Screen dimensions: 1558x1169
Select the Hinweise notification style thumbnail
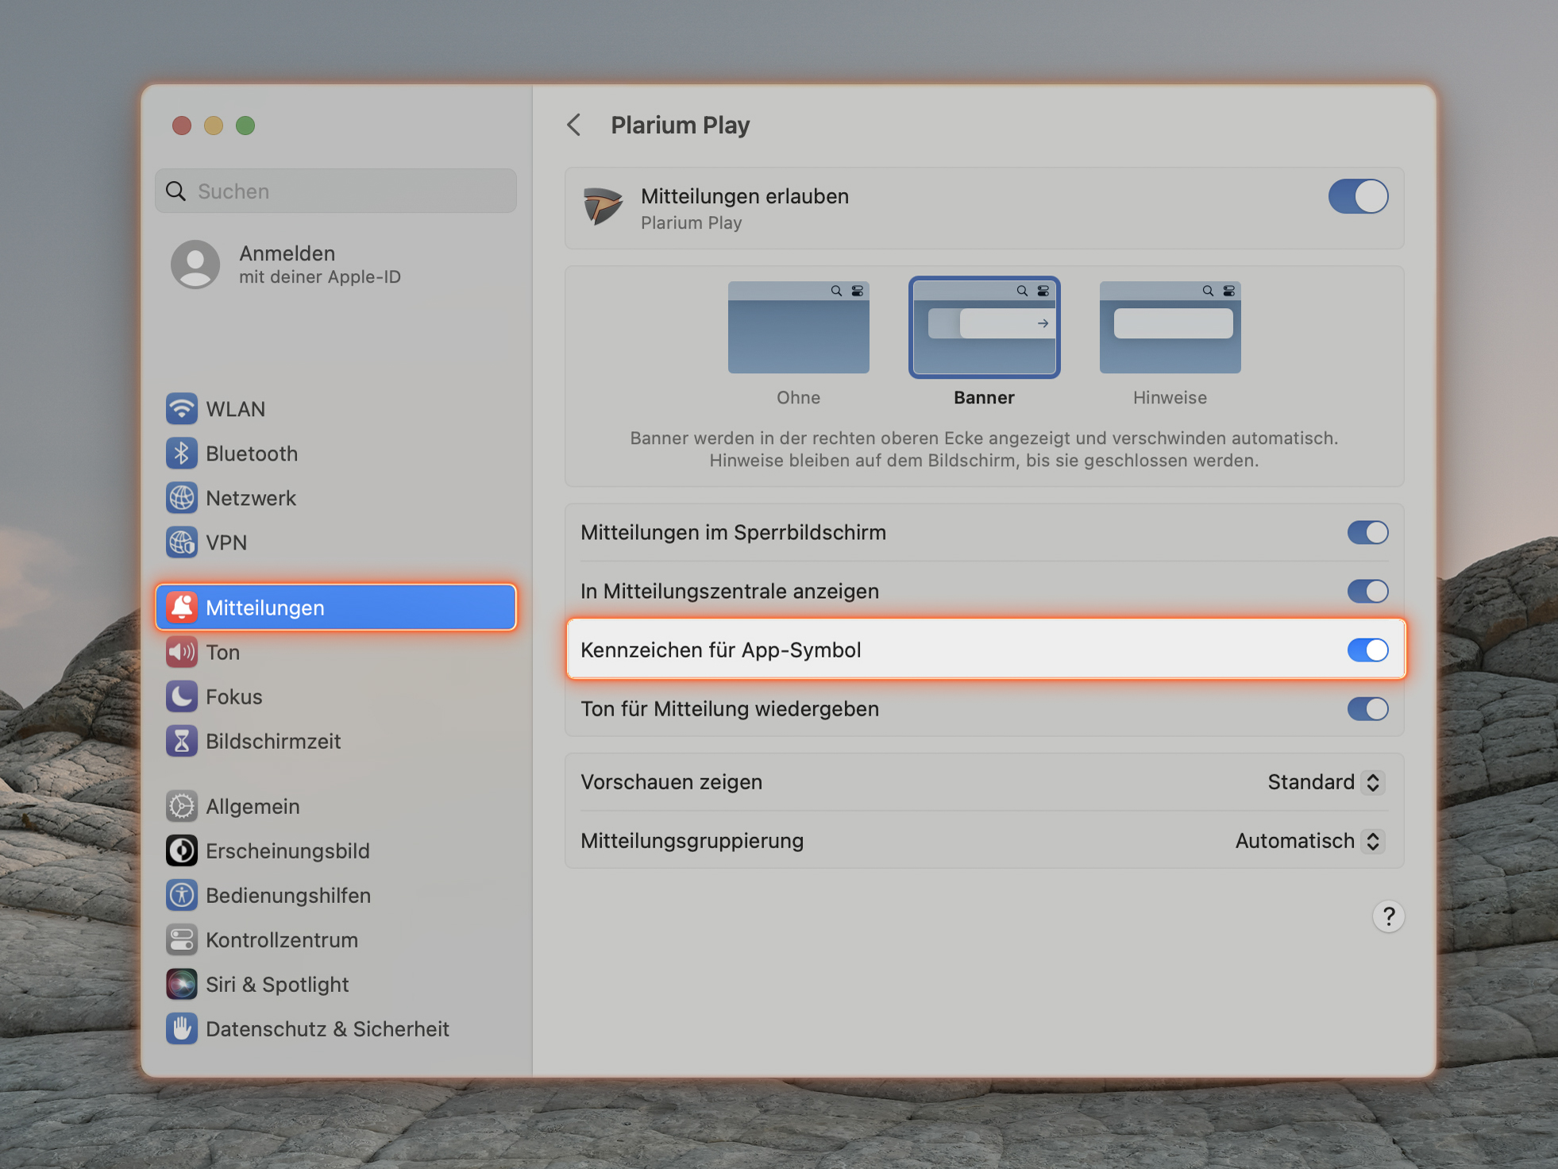tap(1170, 327)
